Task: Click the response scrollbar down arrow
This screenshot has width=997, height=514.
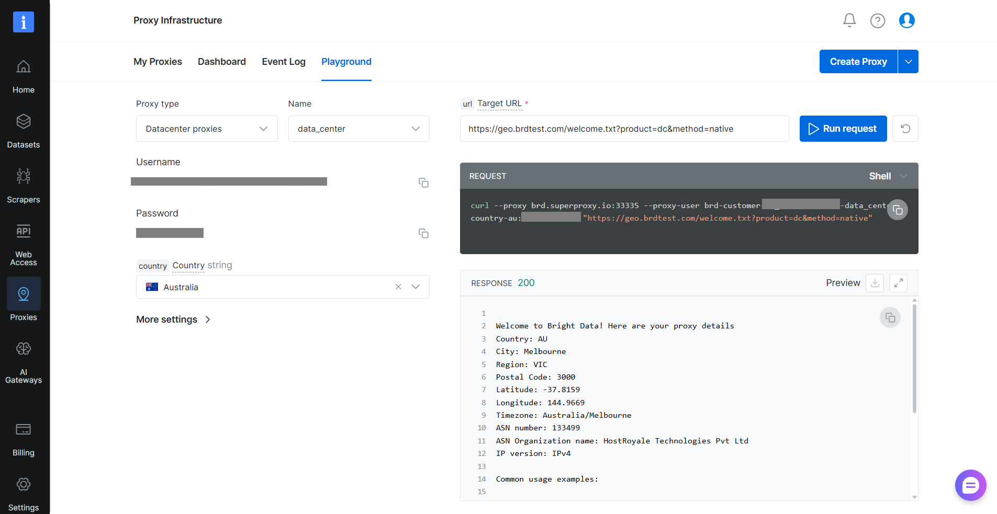Action: 914,497
